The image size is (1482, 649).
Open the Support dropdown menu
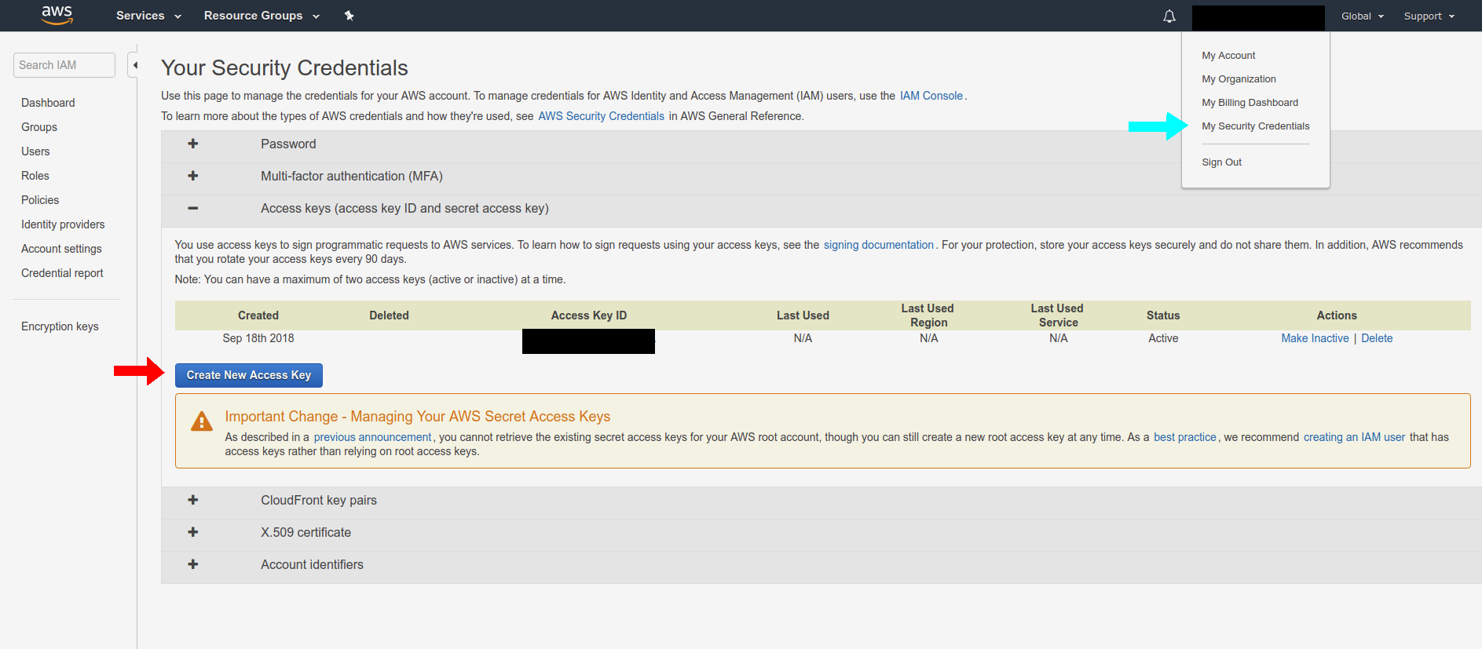[1429, 16]
